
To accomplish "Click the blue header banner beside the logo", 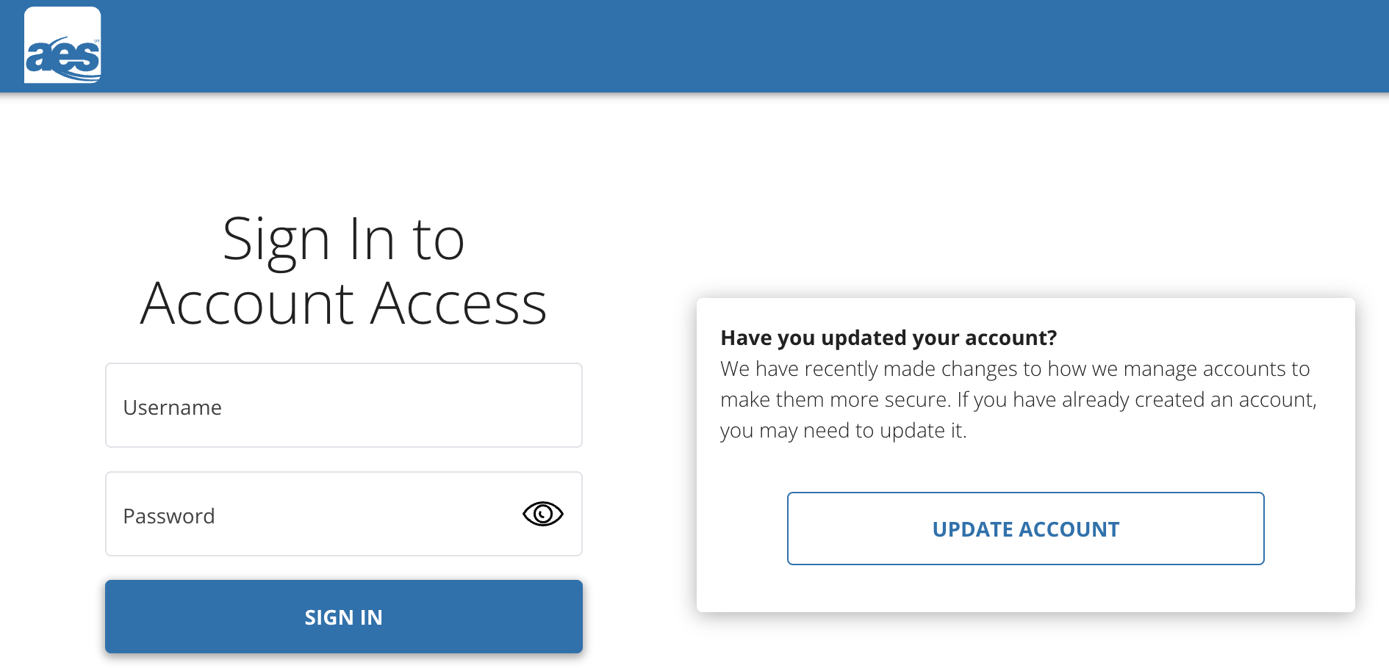I will click(735, 46).
